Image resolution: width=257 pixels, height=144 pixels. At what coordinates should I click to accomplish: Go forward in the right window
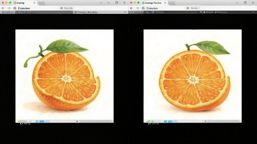(137, 8)
